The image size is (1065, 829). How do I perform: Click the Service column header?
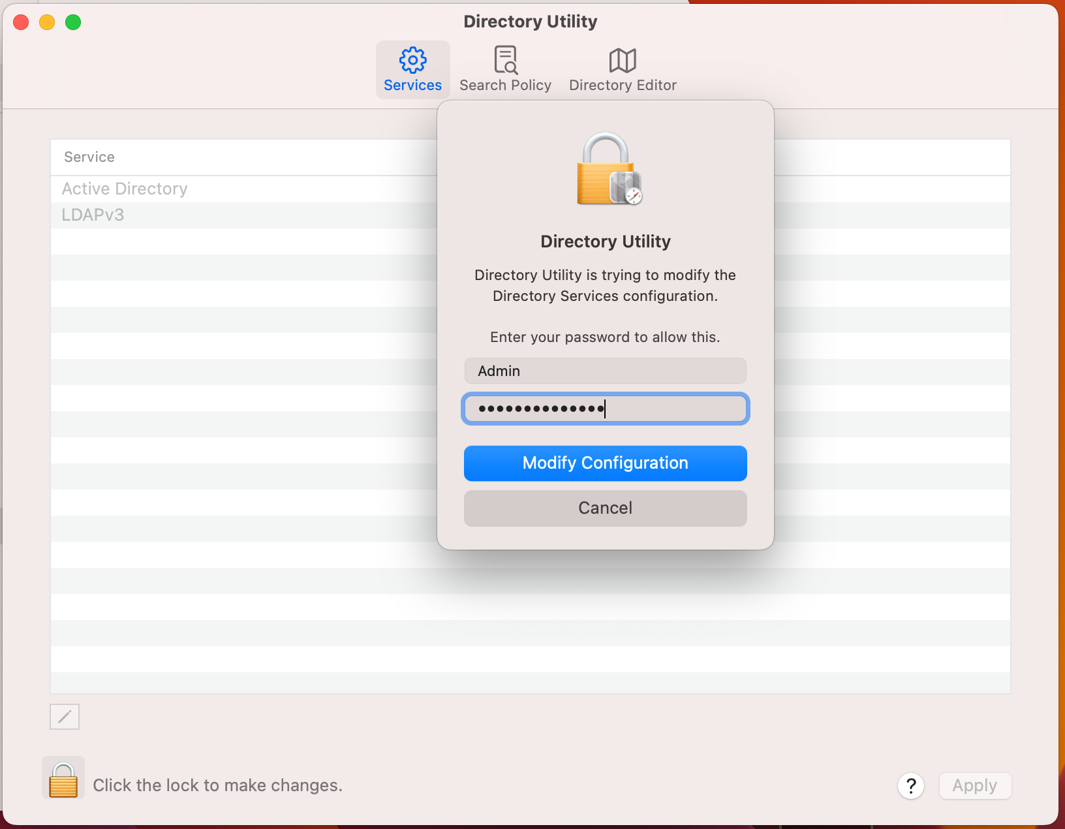pyautogui.click(x=530, y=157)
